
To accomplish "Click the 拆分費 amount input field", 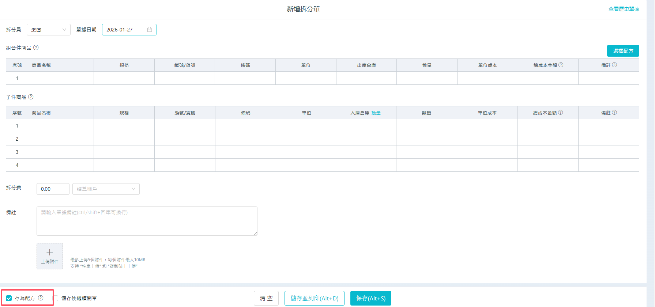I will coord(53,189).
